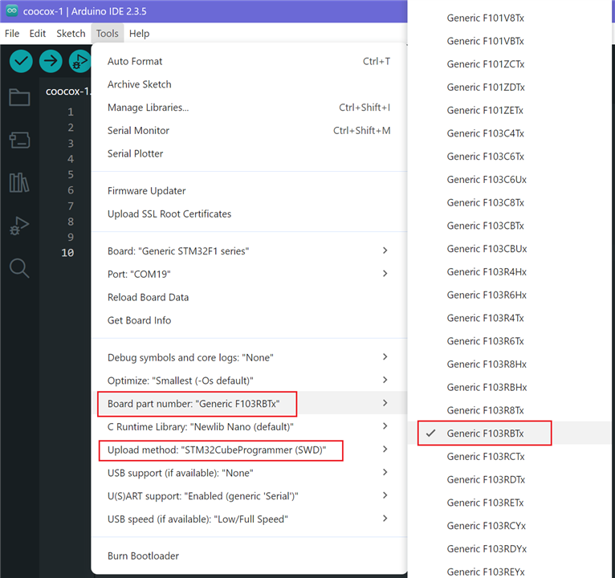Screen dimensions: 615x578
Task: Select Generic F101ZETx part number
Action: [x=509, y=111]
